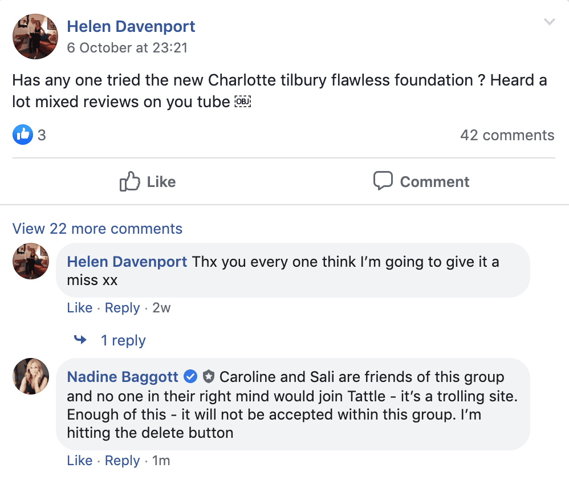Screen dimensions: 569x480
Task: Expand View 22 more comments
Action: click(97, 229)
